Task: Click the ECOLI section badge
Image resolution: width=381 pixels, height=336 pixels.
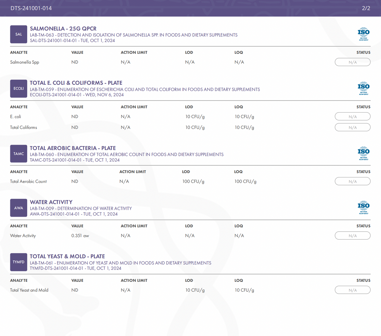Action: coord(18,89)
